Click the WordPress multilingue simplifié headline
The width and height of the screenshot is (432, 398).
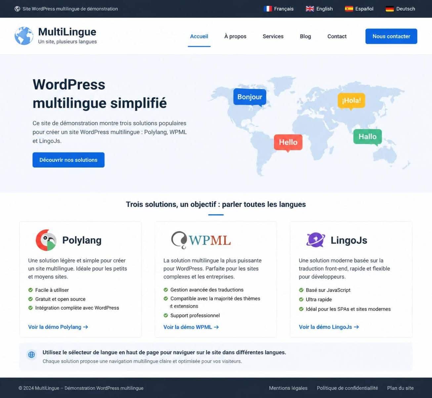pos(100,94)
